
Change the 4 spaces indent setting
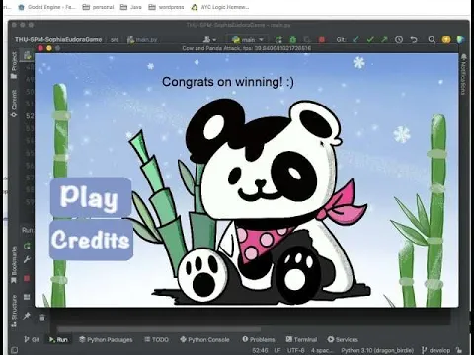click(x=321, y=350)
